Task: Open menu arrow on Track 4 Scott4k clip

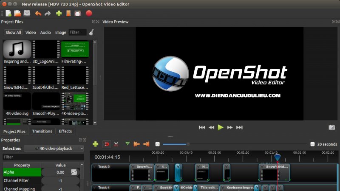Action: [x=156, y=188]
